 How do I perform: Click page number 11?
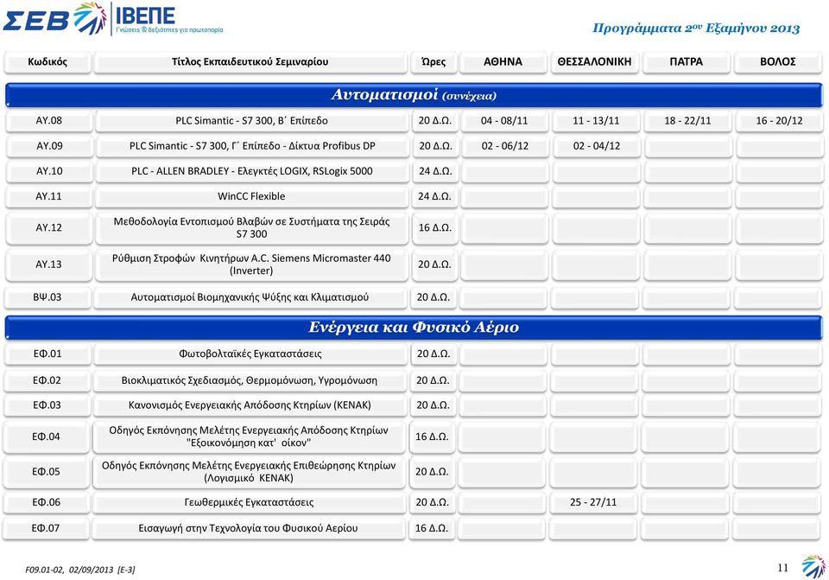click(783, 568)
